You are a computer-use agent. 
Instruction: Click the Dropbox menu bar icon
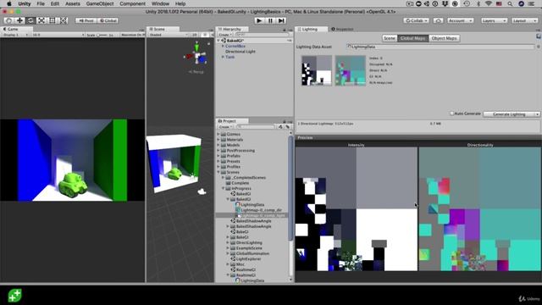[x=445, y=3]
